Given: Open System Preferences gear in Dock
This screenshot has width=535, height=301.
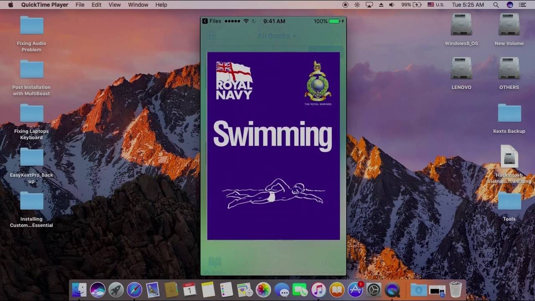Looking at the screenshot, I should (374, 290).
